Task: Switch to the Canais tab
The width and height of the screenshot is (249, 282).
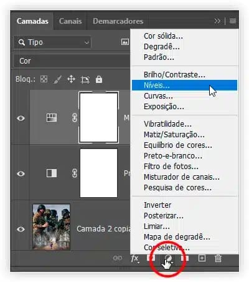Action: [x=70, y=21]
